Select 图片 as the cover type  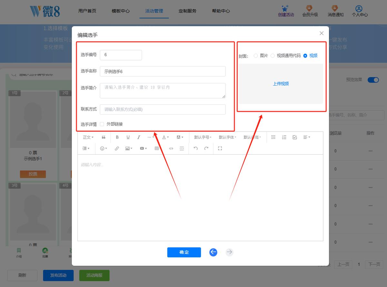click(x=256, y=56)
